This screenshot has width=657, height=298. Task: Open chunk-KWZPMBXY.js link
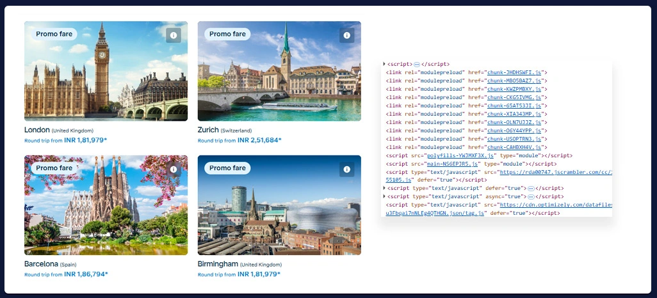514,89
